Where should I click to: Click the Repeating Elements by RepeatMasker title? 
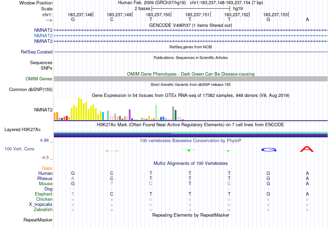191,215
